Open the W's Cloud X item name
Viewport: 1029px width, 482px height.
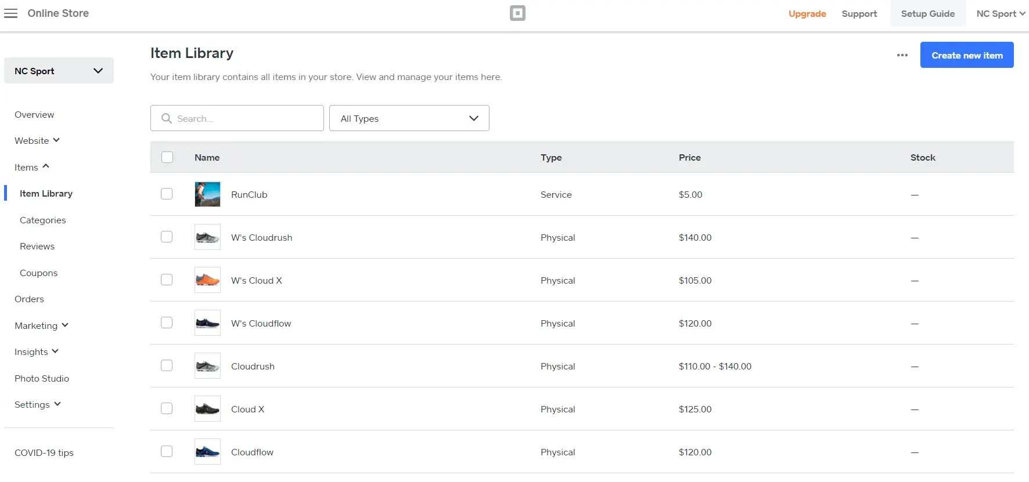coord(256,280)
